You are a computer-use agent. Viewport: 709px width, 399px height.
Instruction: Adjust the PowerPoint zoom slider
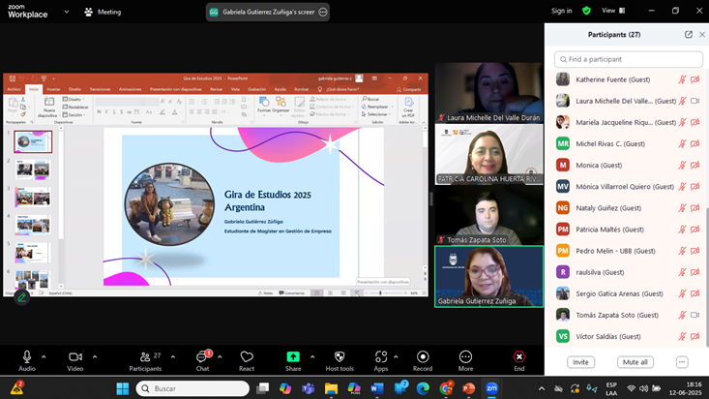click(x=380, y=293)
